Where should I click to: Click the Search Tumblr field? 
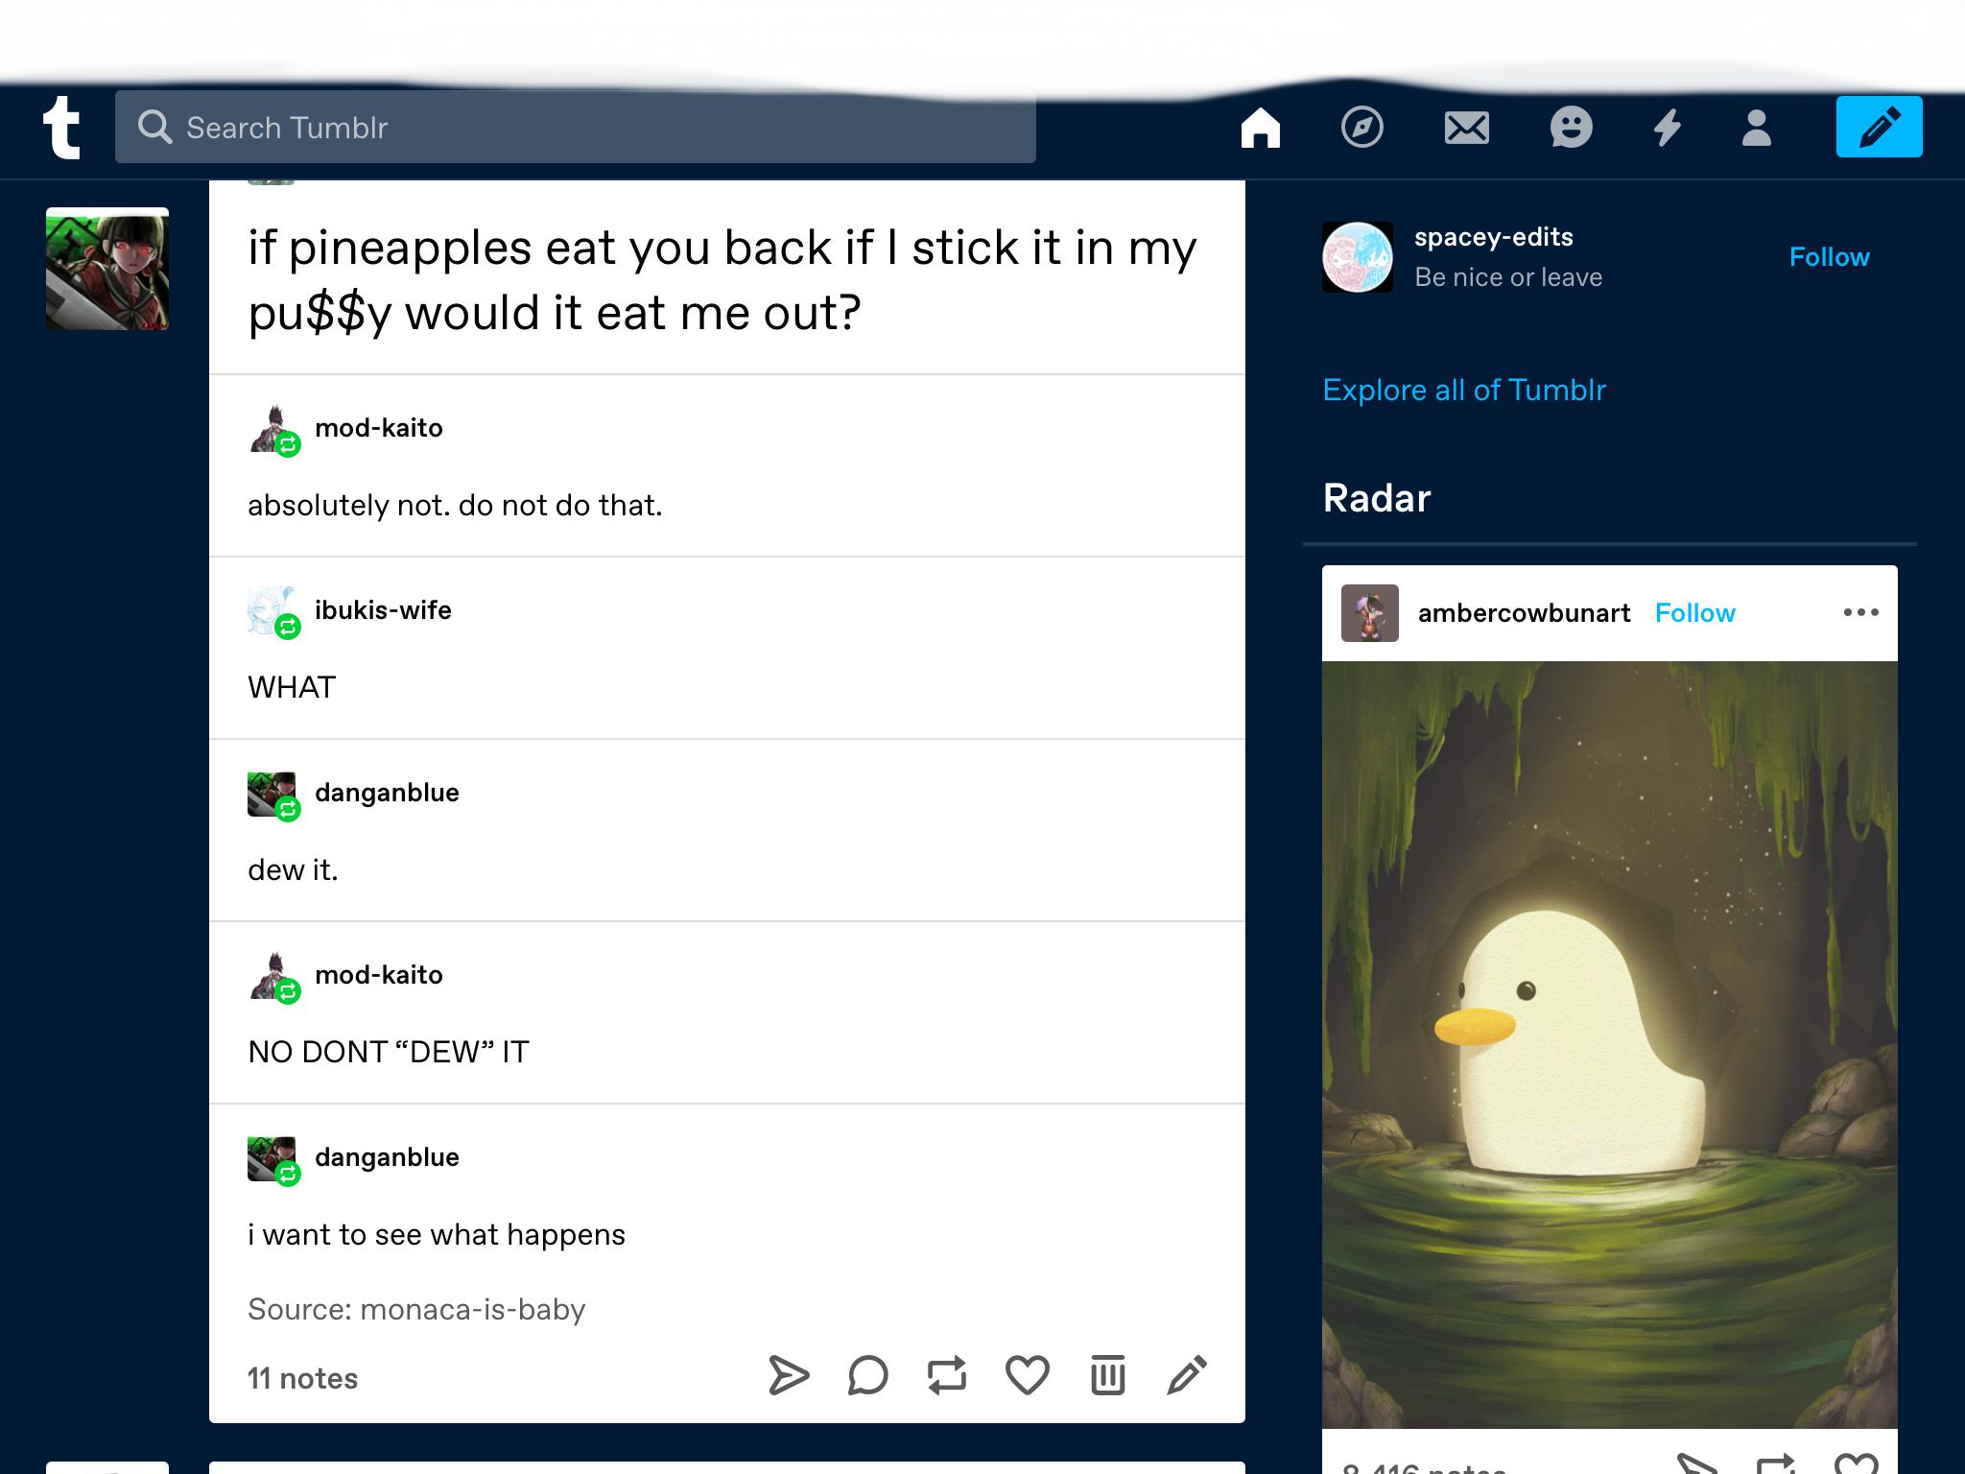pos(576,128)
